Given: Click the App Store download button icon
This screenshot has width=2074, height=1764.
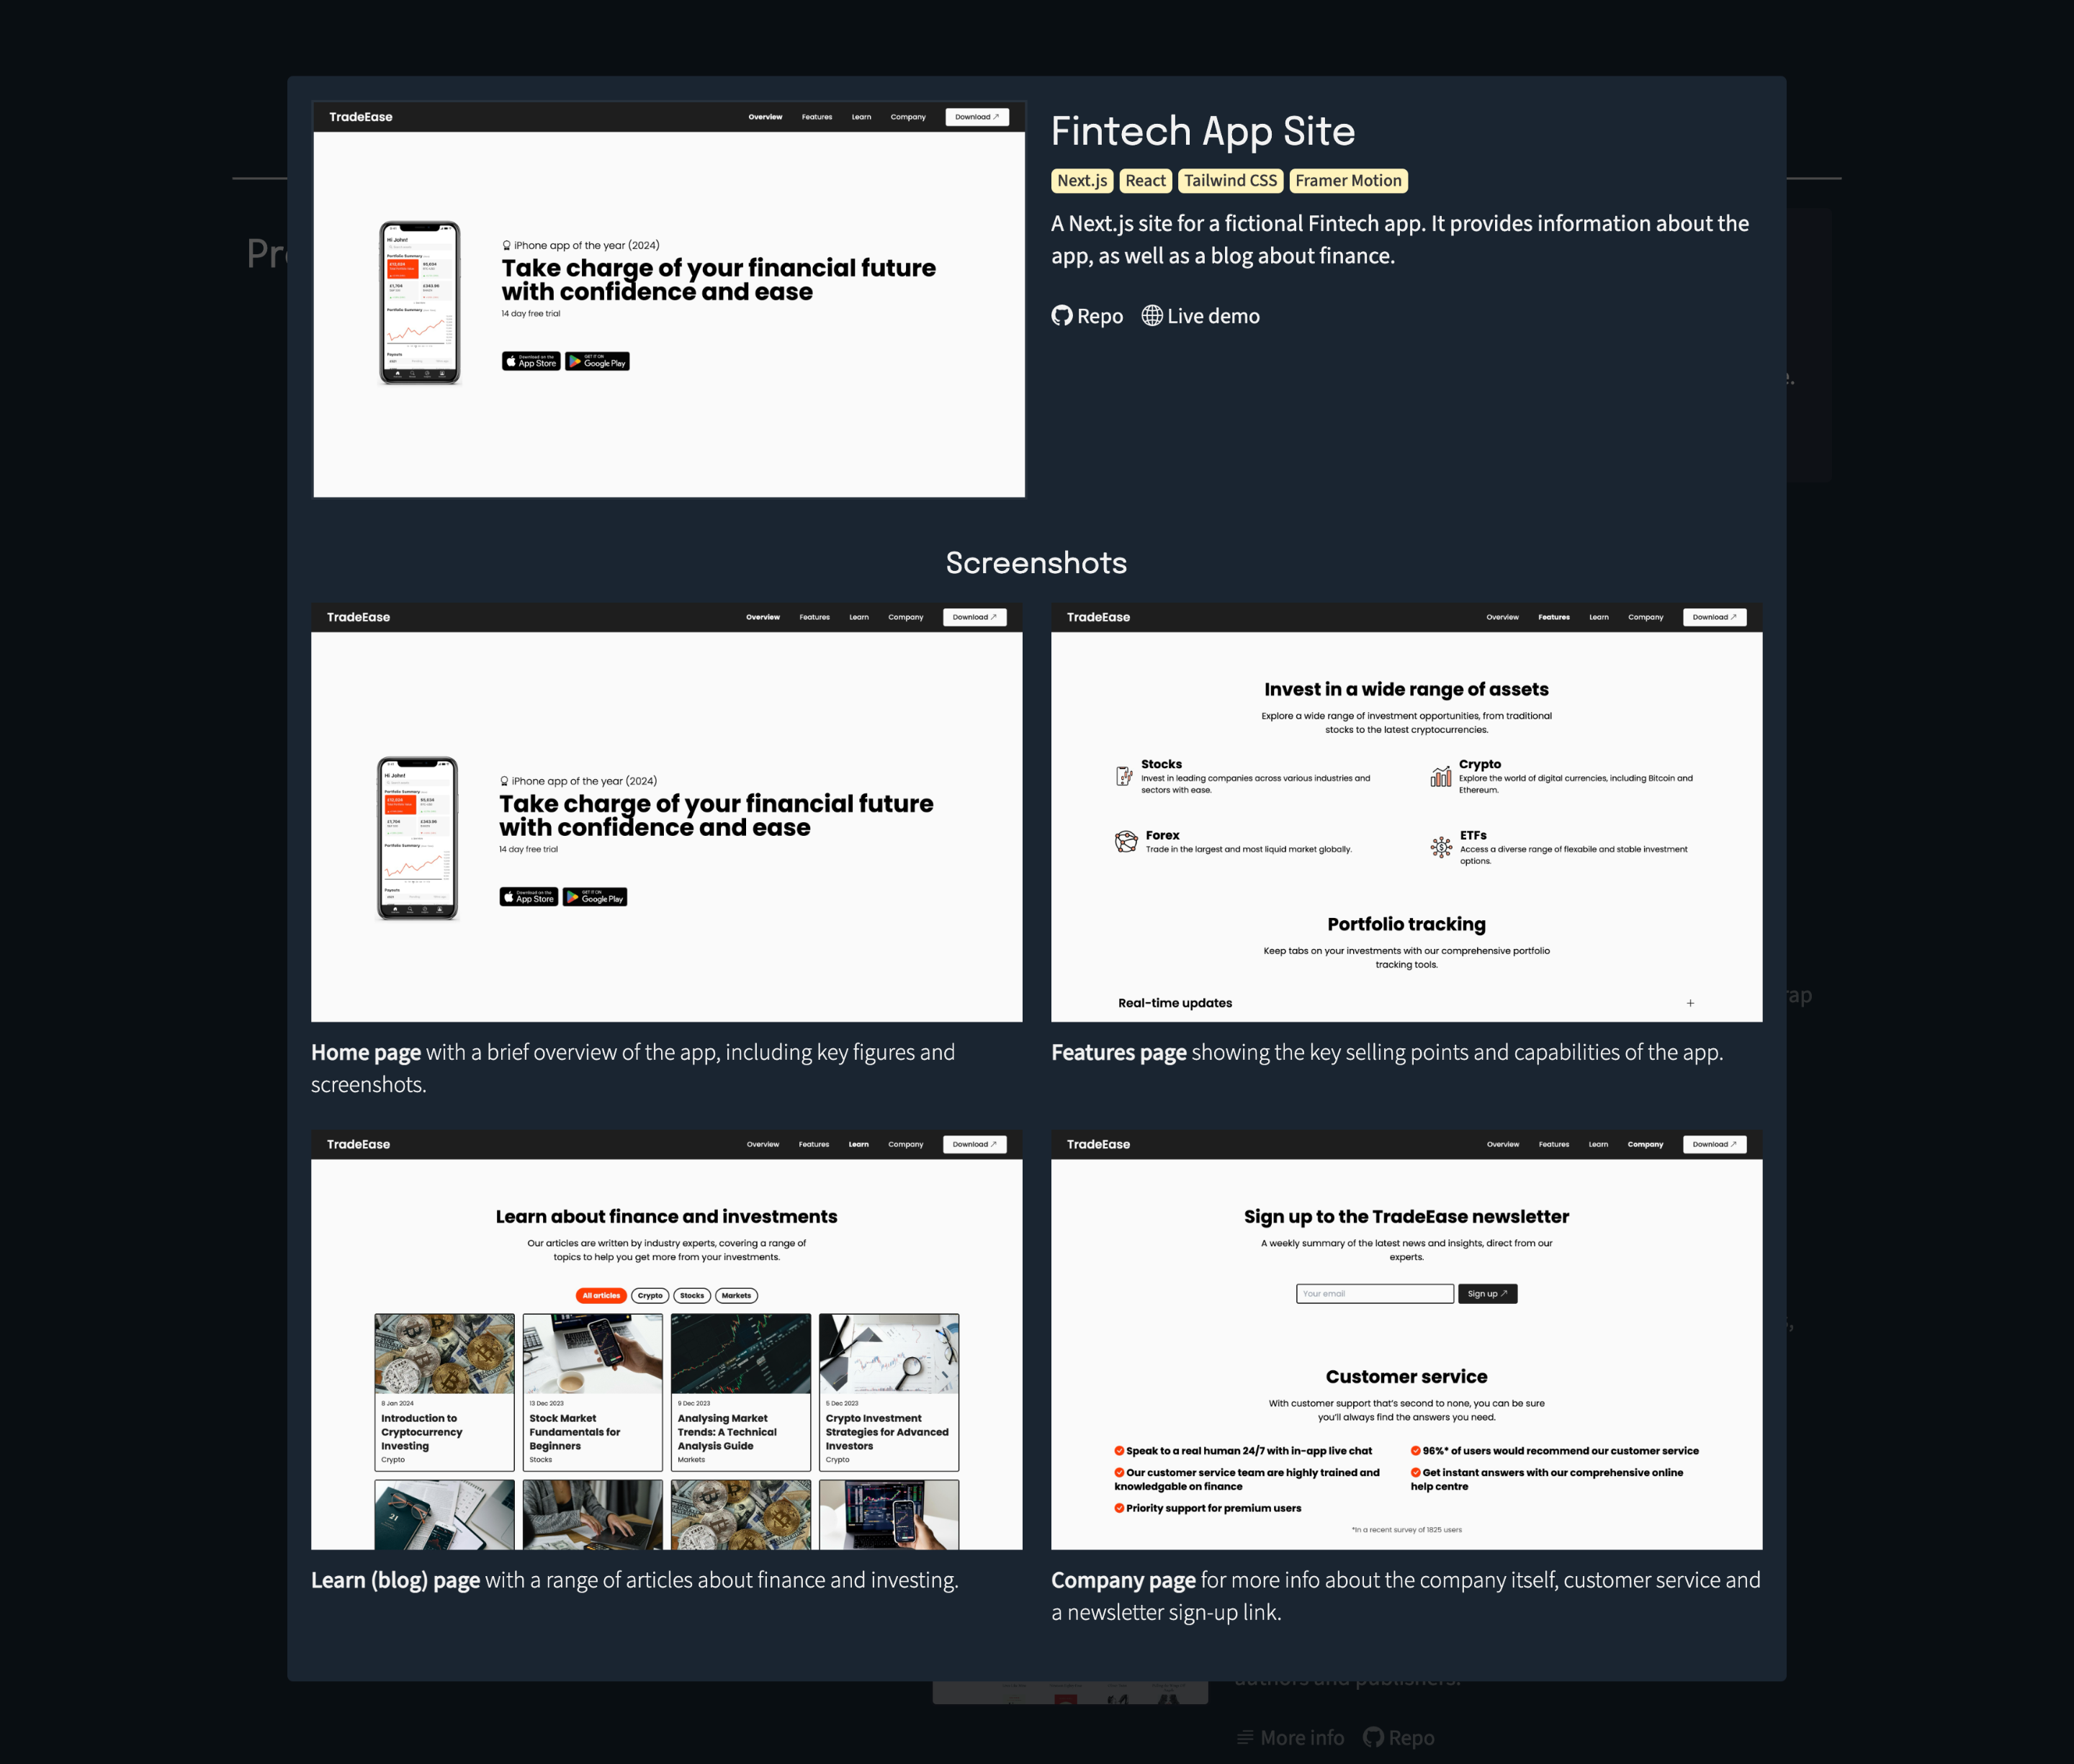Looking at the screenshot, I should click(x=529, y=361).
